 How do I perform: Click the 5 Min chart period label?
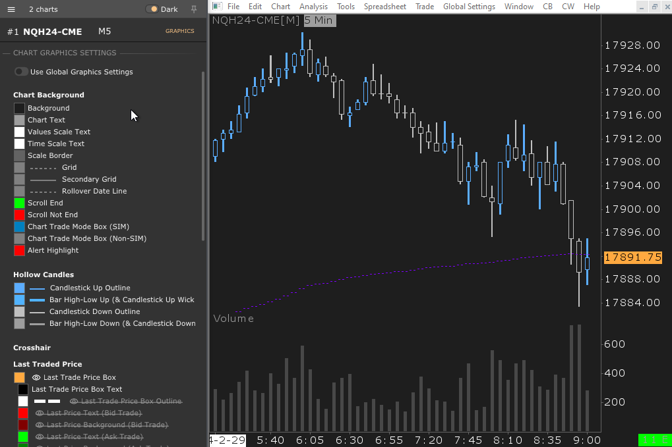point(320,20)
